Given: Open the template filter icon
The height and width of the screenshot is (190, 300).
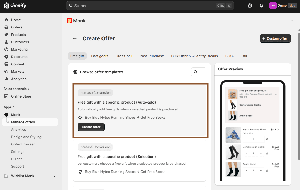Looking at the screenshot, I should click(x=202, y=72).
